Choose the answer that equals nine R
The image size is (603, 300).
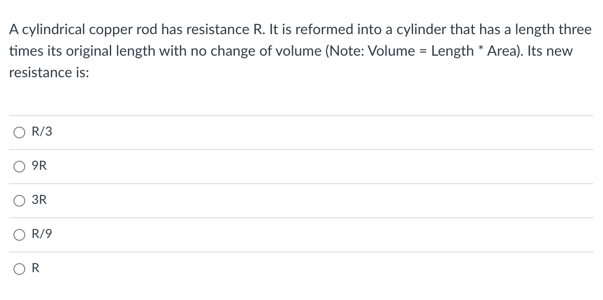click(39, 166)
